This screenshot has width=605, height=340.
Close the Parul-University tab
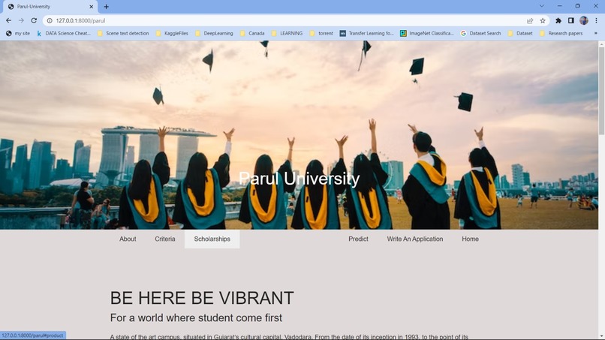coord(91,7)
